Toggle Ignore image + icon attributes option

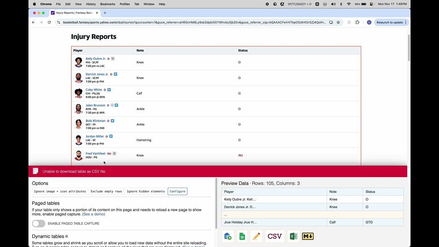(x=60, y=191)
